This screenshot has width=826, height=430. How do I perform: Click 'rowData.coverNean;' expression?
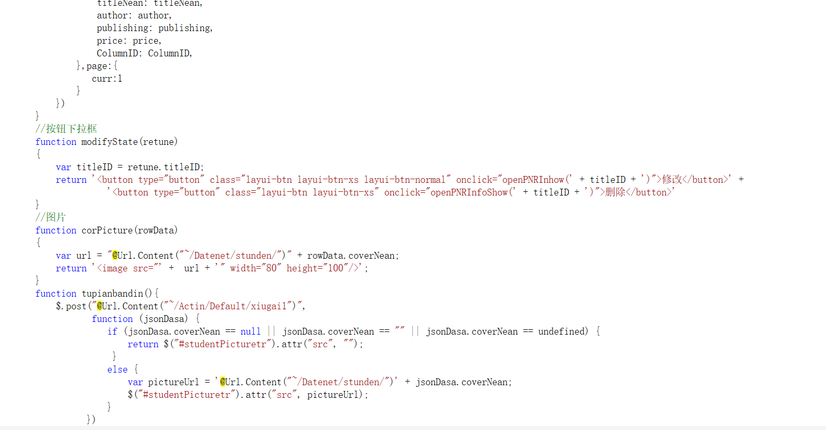(353, 256)
